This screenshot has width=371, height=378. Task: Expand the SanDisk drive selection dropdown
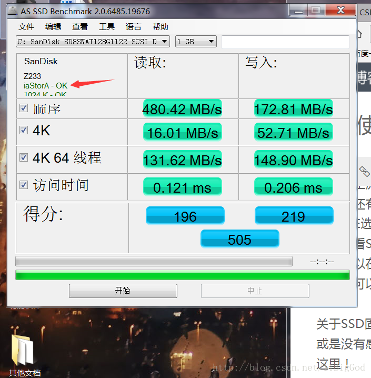pyautogui.click(x=93, y=42)
